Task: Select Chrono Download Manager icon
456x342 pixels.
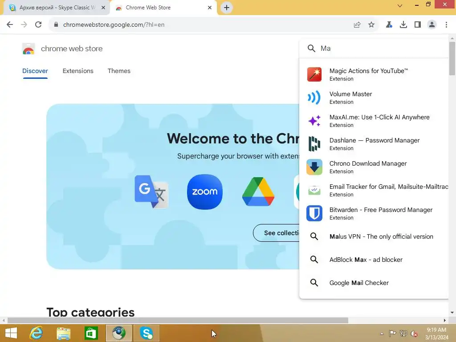Action: pyautogui.click(x=314, y=167)
